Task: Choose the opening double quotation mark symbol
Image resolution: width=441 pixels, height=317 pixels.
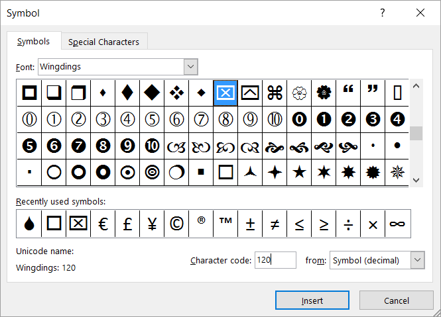Action: 348,93
